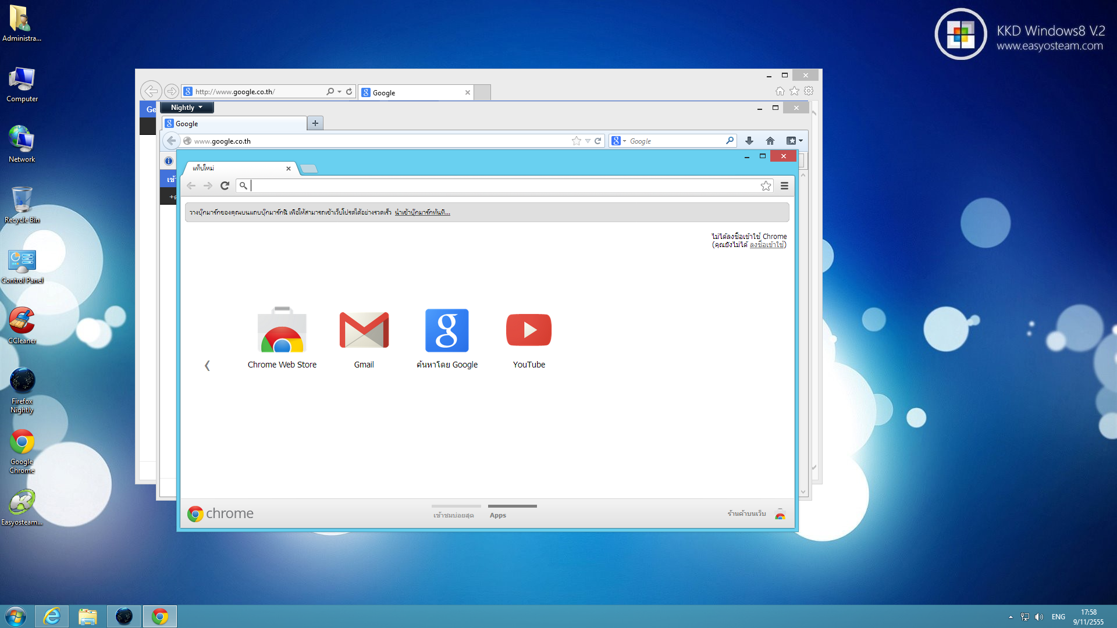Viewport: 1117px width, 628px height.
Task: Open Internet Explorer from taskbar
Action: 52,616
